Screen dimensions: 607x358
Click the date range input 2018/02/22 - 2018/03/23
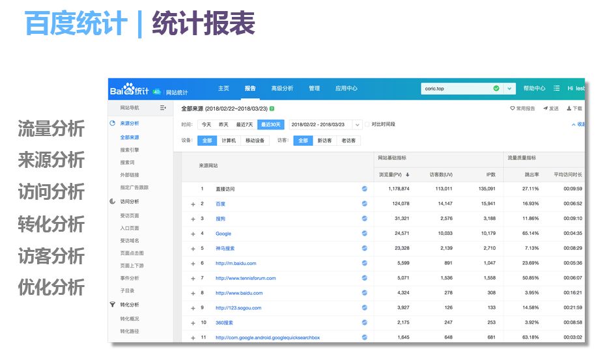[x=320, y=124]
